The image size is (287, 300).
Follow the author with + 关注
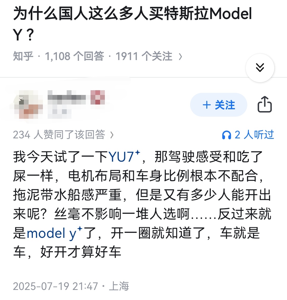tap(218, 105)
